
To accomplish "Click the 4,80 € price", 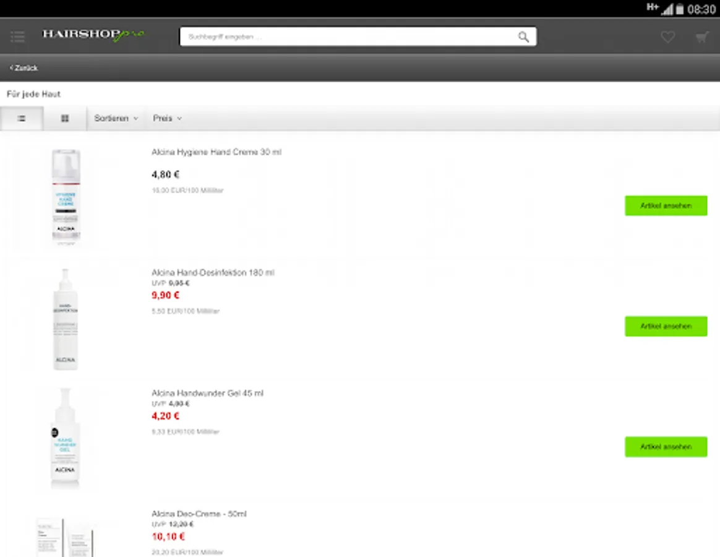I will pos(165,175).
